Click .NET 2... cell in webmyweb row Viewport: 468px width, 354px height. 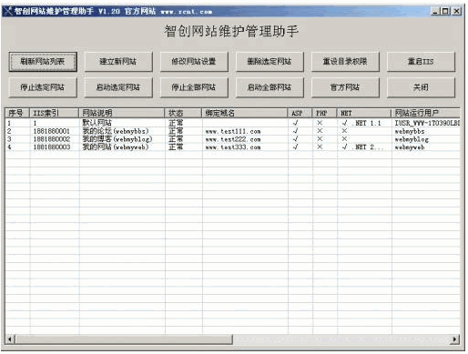coord(362,147)
